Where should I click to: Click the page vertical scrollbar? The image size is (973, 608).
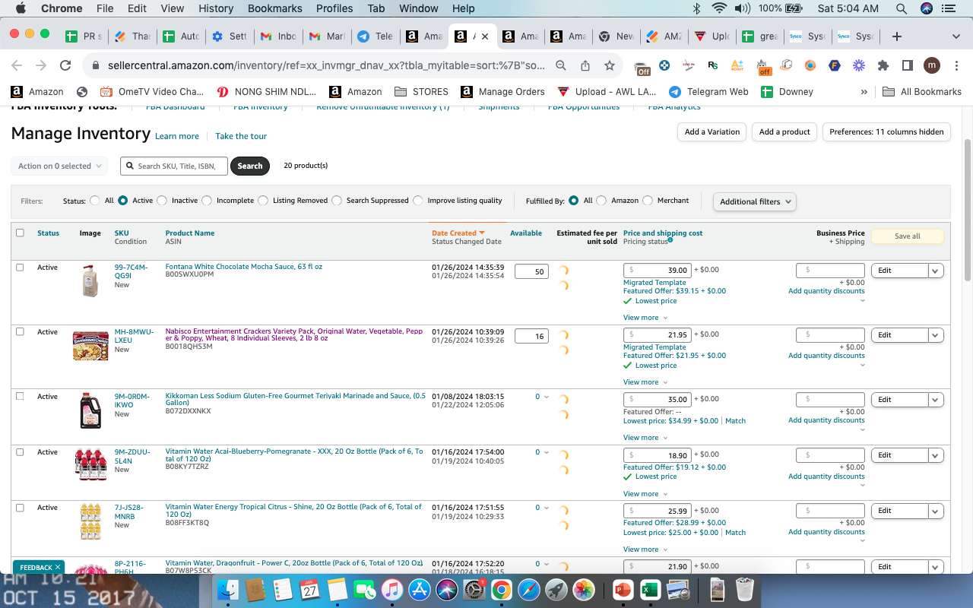pyautogui.click(x=967, y=209)
